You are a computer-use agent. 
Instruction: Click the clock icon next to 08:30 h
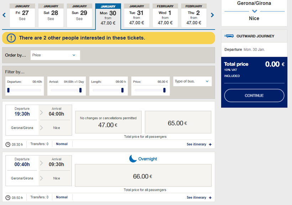coord(8,144)
